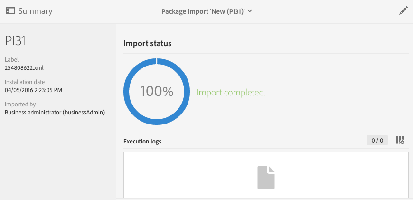Select the Summary header label
413x200 pixels.
point(35,11)
